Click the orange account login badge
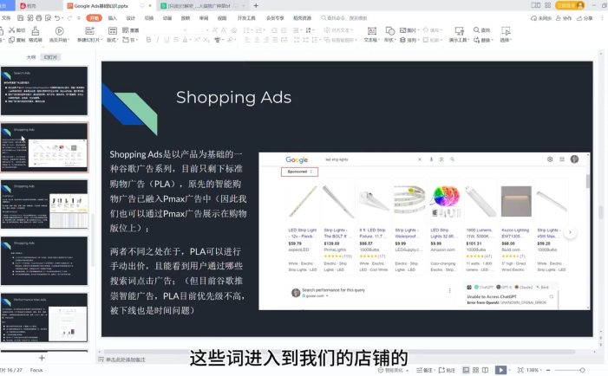The height and width of the screenshot is (376, 608). pos(570,5)
